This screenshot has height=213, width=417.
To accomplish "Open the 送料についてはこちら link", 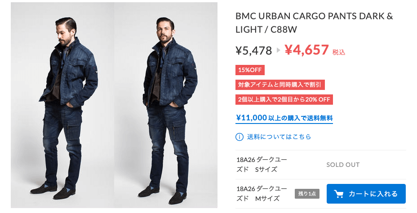I will point(279,137).
